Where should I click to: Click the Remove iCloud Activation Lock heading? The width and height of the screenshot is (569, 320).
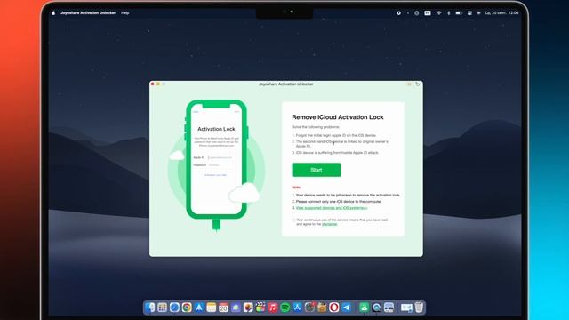pyautogui.click(x=338, y=117)
